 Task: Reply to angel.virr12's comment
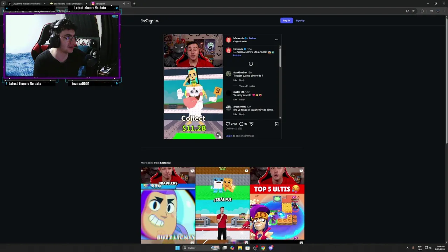(x=242, y=114)
